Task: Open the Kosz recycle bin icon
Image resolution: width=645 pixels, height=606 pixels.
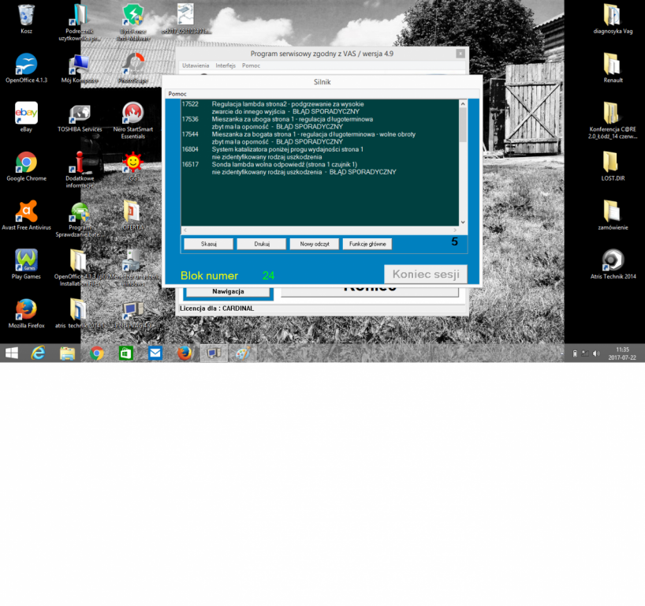Action: coord(26,18)
